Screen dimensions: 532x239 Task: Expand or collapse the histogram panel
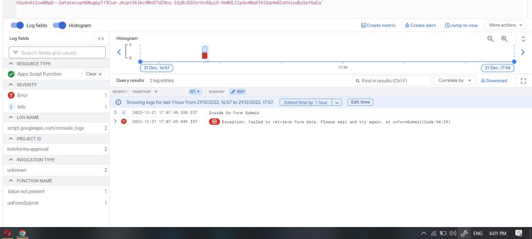[523, 39]
